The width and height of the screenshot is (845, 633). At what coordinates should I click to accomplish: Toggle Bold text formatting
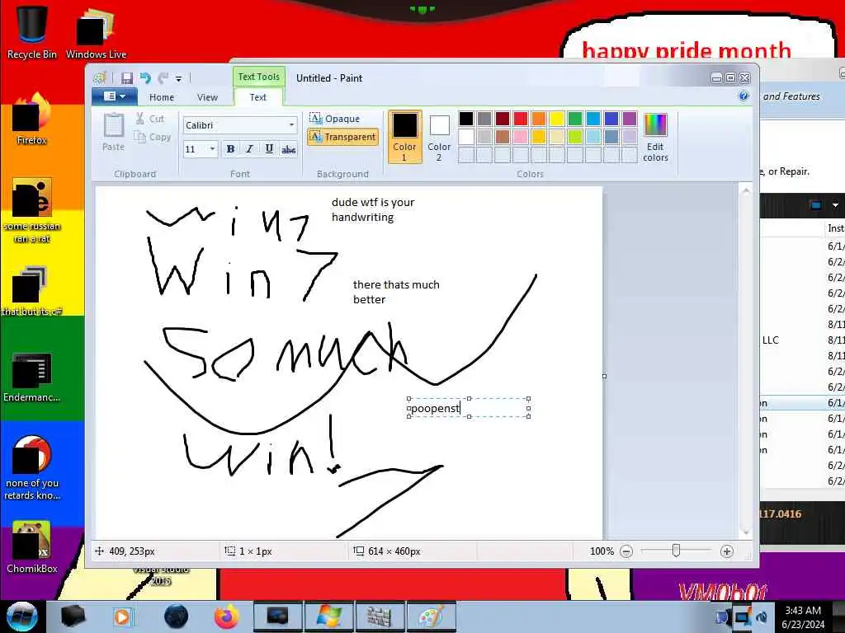231,149
